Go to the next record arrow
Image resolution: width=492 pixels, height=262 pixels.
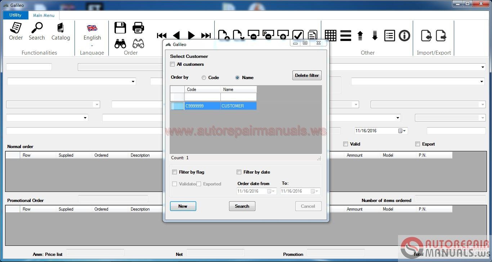[191, 36]
